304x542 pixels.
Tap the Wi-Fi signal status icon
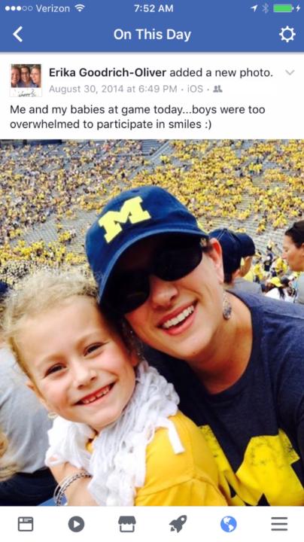(80, 8)
